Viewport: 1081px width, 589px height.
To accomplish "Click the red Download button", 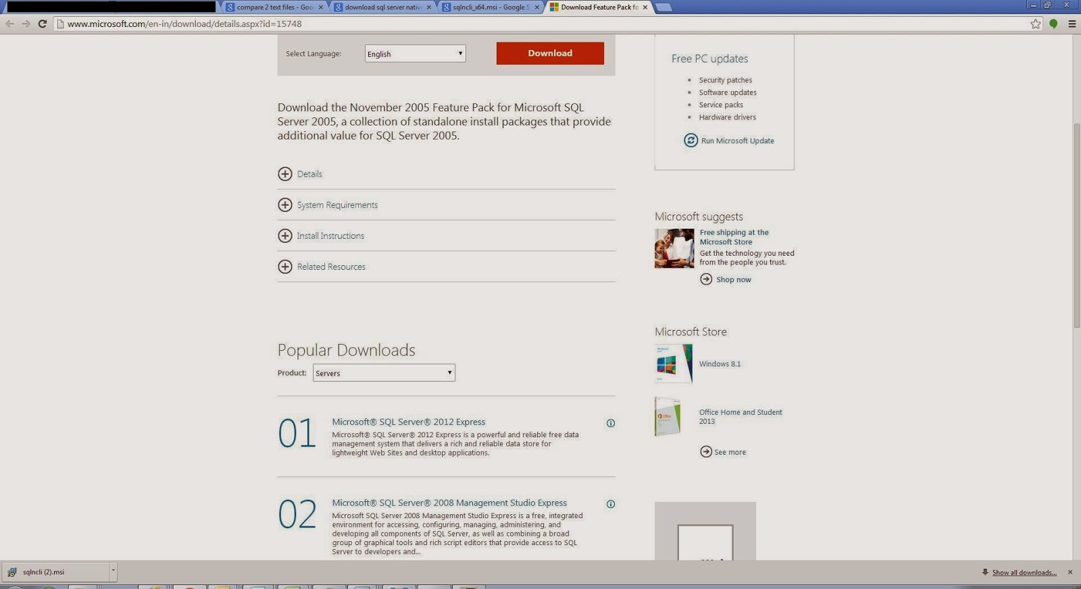I will coord(550,53).
